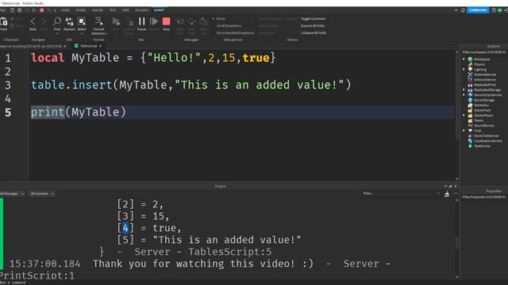The height and width of the screenshot is (285, 508).
Task: Click code line 3 with table.insert
Action: (190, 85)
